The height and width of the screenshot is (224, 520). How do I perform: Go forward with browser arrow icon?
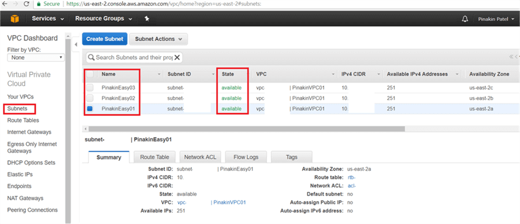coord(15,4)
